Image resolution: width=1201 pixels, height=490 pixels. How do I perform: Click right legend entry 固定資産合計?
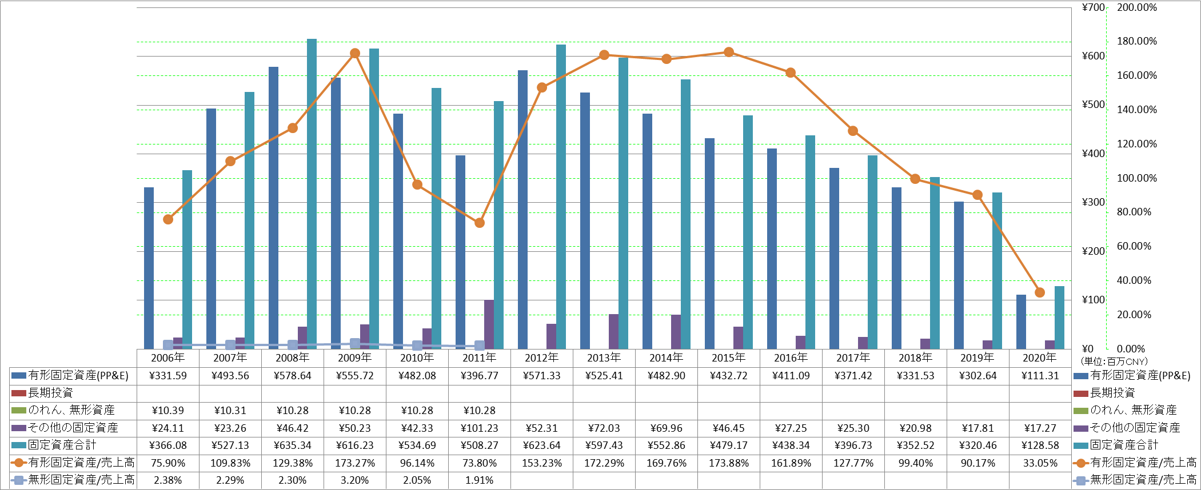point(1124,445)
